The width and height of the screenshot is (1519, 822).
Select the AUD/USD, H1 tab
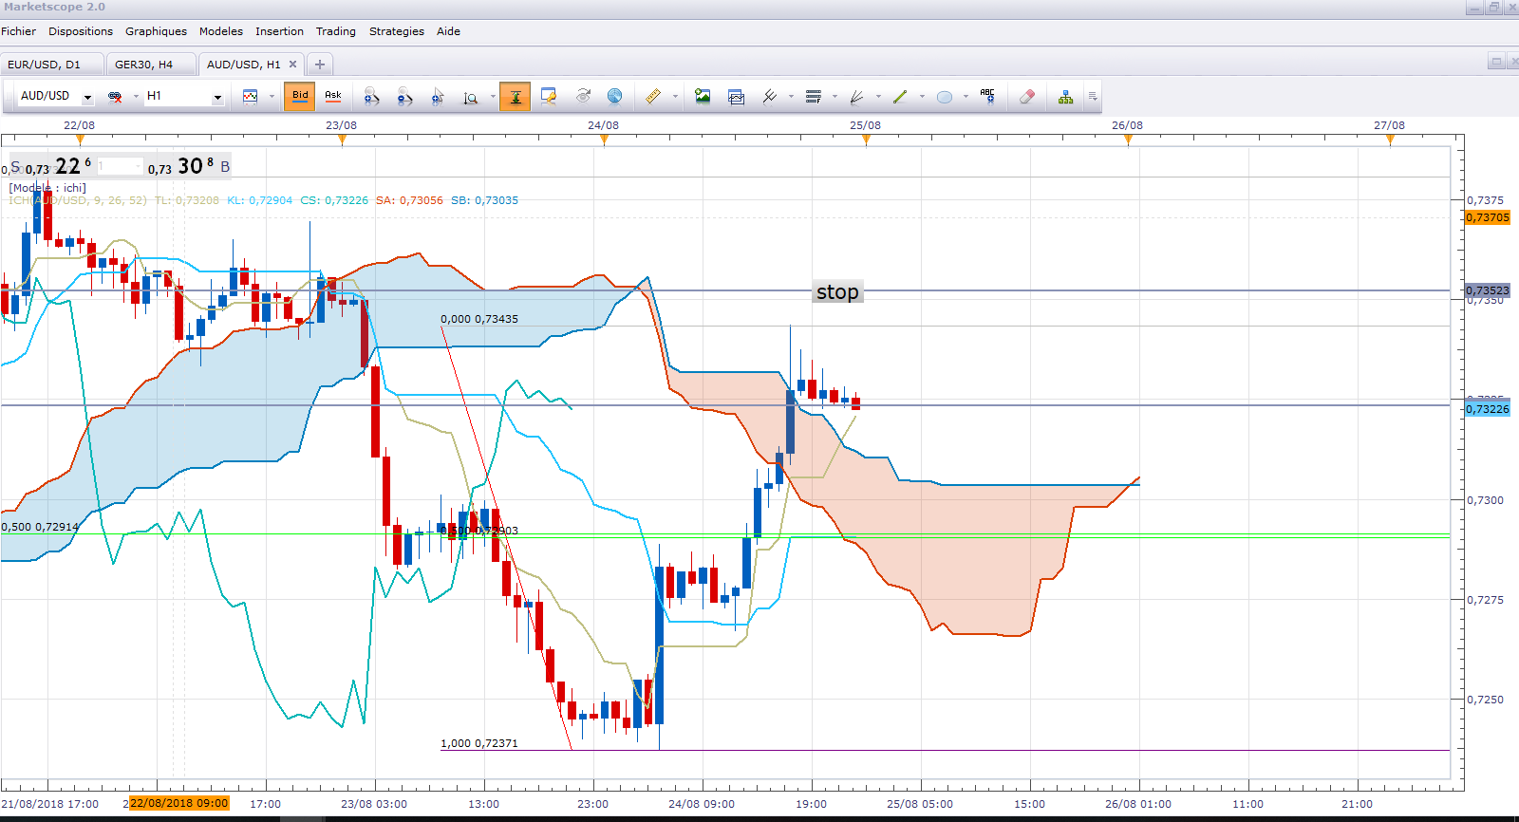click(244, 65)
